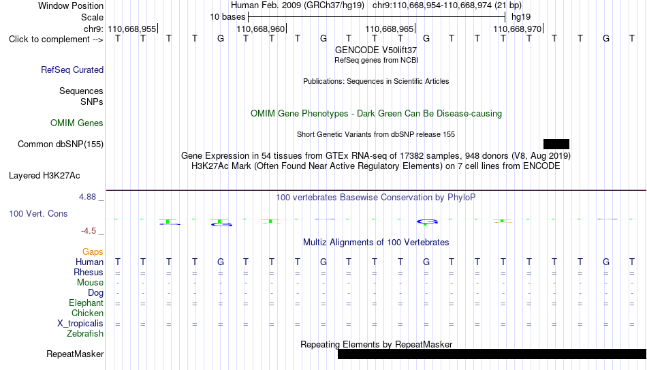Click the Gaps label in Multiz alignment
647x370 pixels.
(x=93, y=252)
